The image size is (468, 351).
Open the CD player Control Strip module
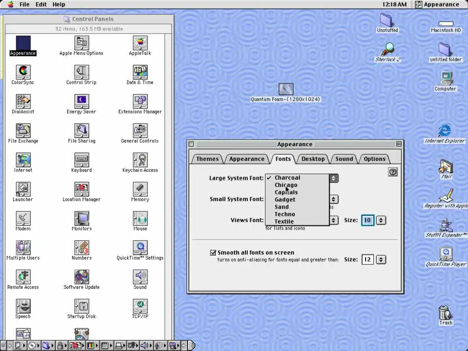click(x=33, y=346)
